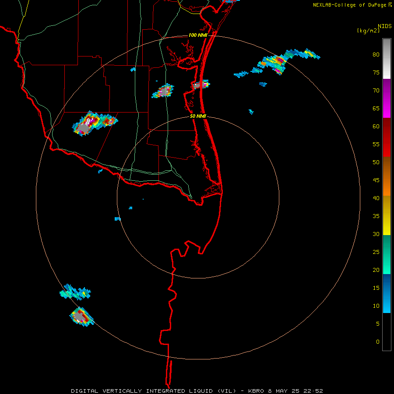
Task: Pick the gray-white top segment of the color bar
Action: pos(387,59)
